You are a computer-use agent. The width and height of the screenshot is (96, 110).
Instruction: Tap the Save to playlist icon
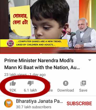(x=83, y=83)
